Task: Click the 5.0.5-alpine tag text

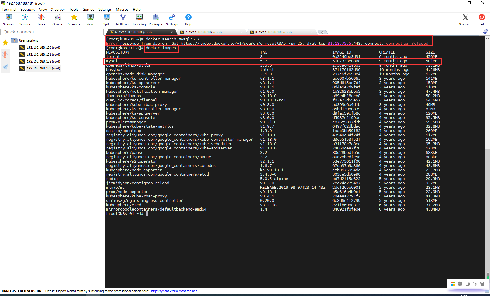Action: (x=274, y=179)
